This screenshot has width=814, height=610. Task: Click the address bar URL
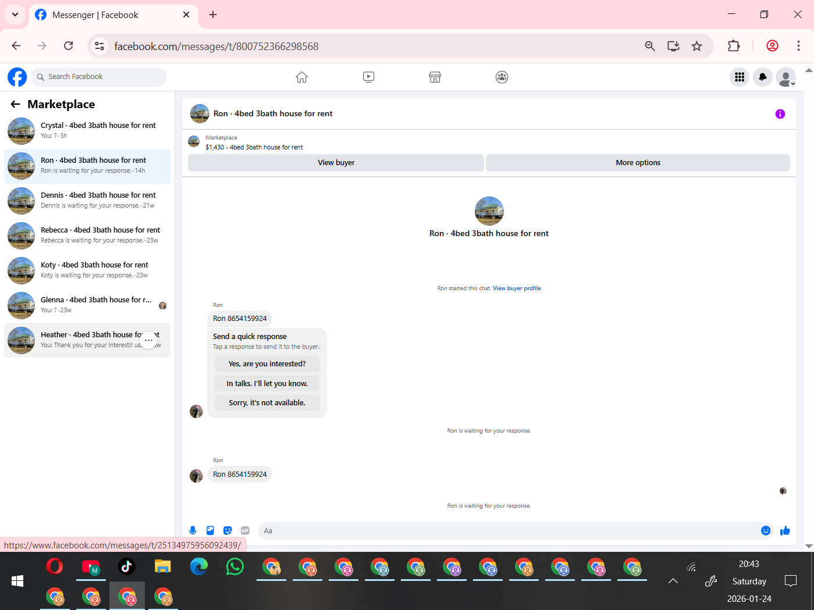coord(216,47)
